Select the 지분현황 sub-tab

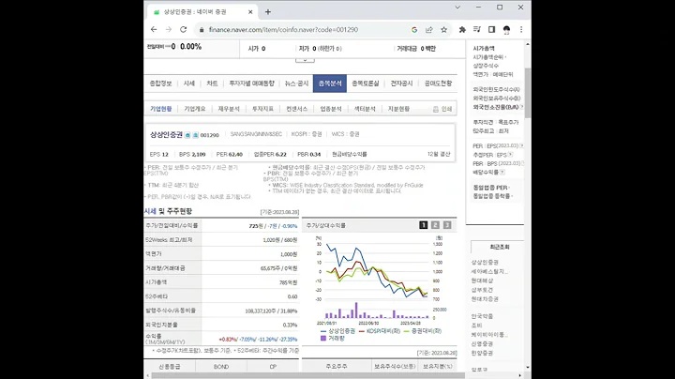(x=398, y=109)
